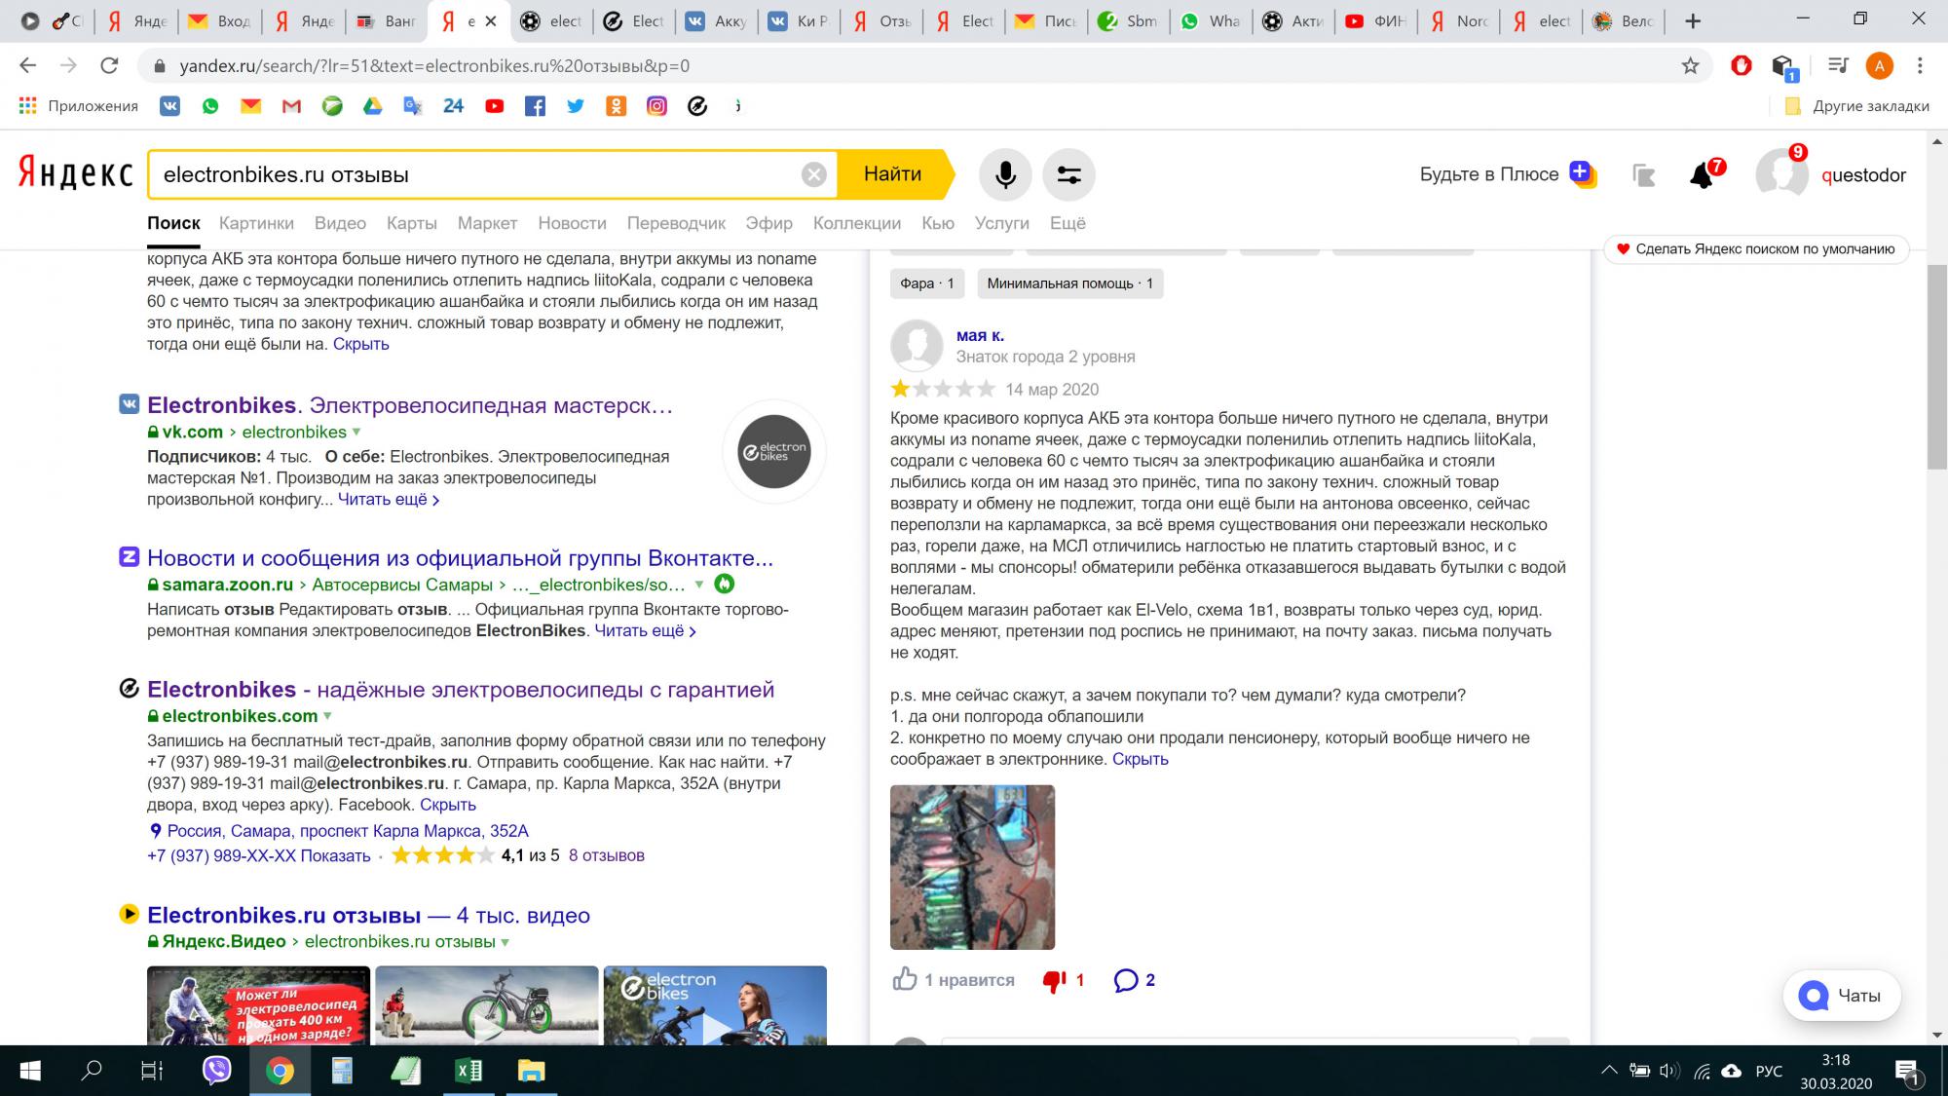Image resolution: width=1948 pixels, height=1096 pixels.
Task: Open Excel from Windows taskbar
Action: tap(468, 1071)
